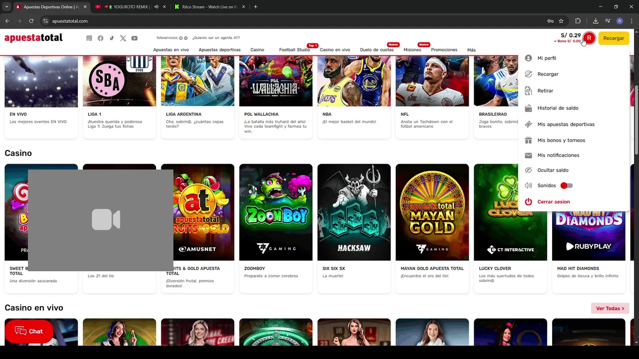
Task: Open Football Studio menu item
Action: click(295, 50)
